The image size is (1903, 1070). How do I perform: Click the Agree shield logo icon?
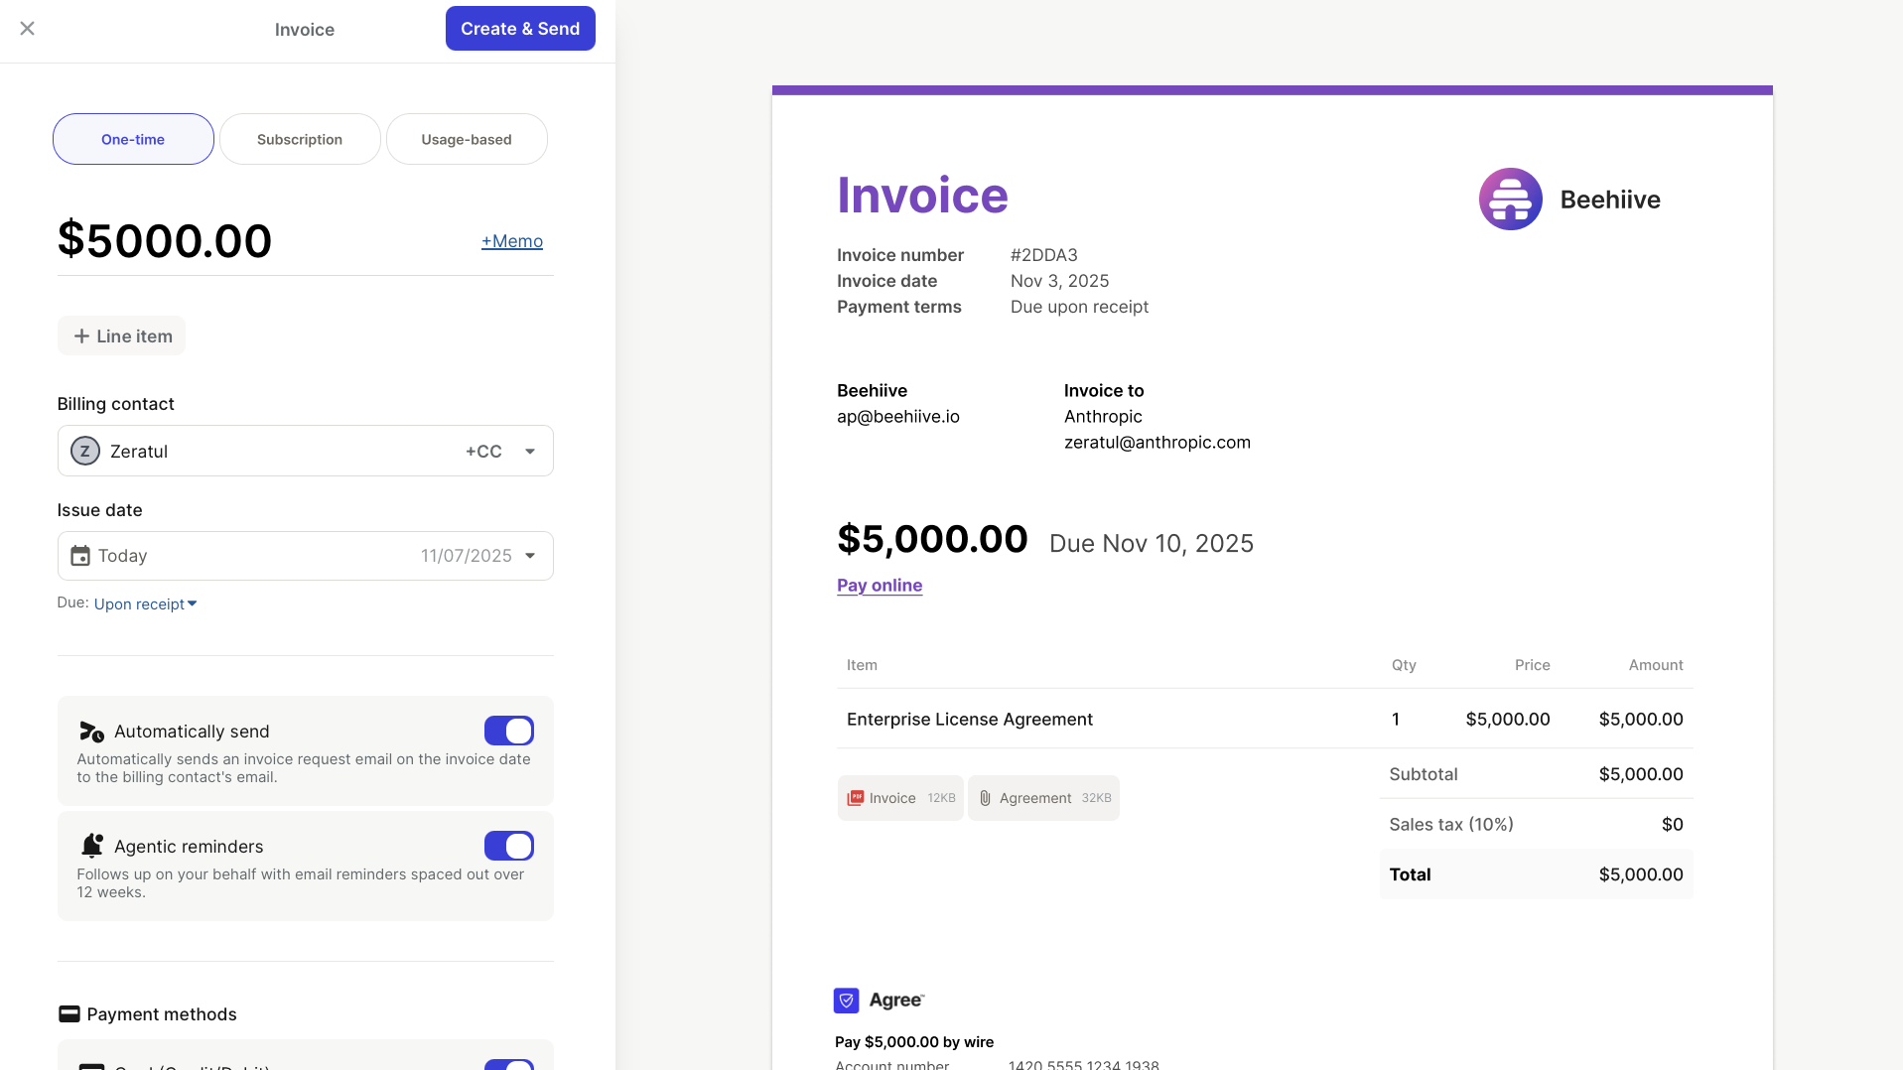(x=846, y=1001)
